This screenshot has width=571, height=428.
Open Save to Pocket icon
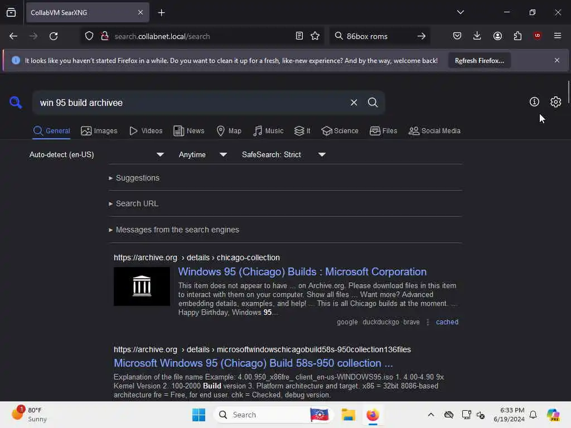click(x=457, y=36)
